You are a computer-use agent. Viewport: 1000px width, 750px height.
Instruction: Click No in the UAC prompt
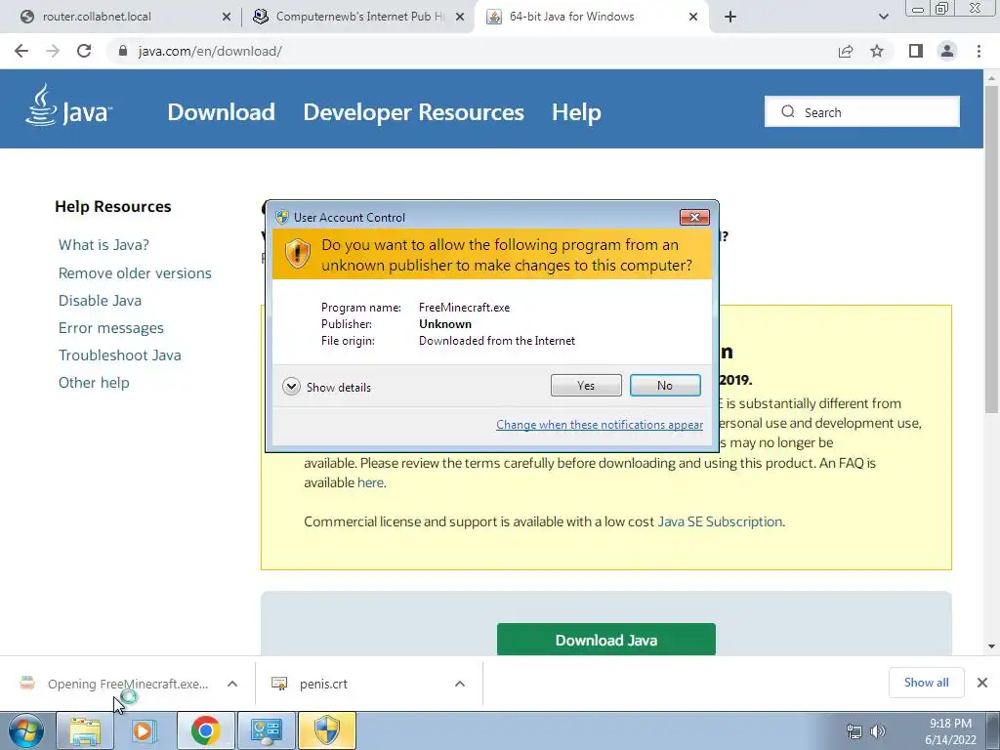(665, 385)
